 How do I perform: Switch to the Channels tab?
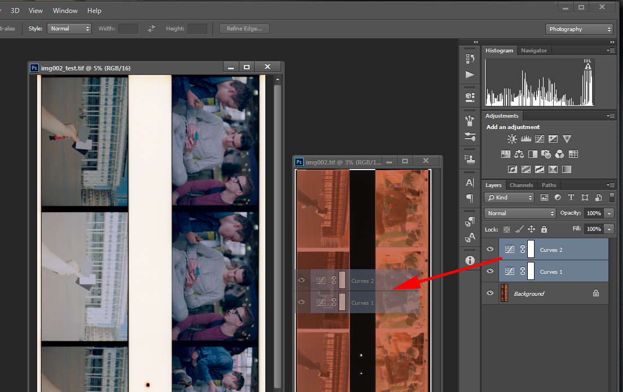521,185
